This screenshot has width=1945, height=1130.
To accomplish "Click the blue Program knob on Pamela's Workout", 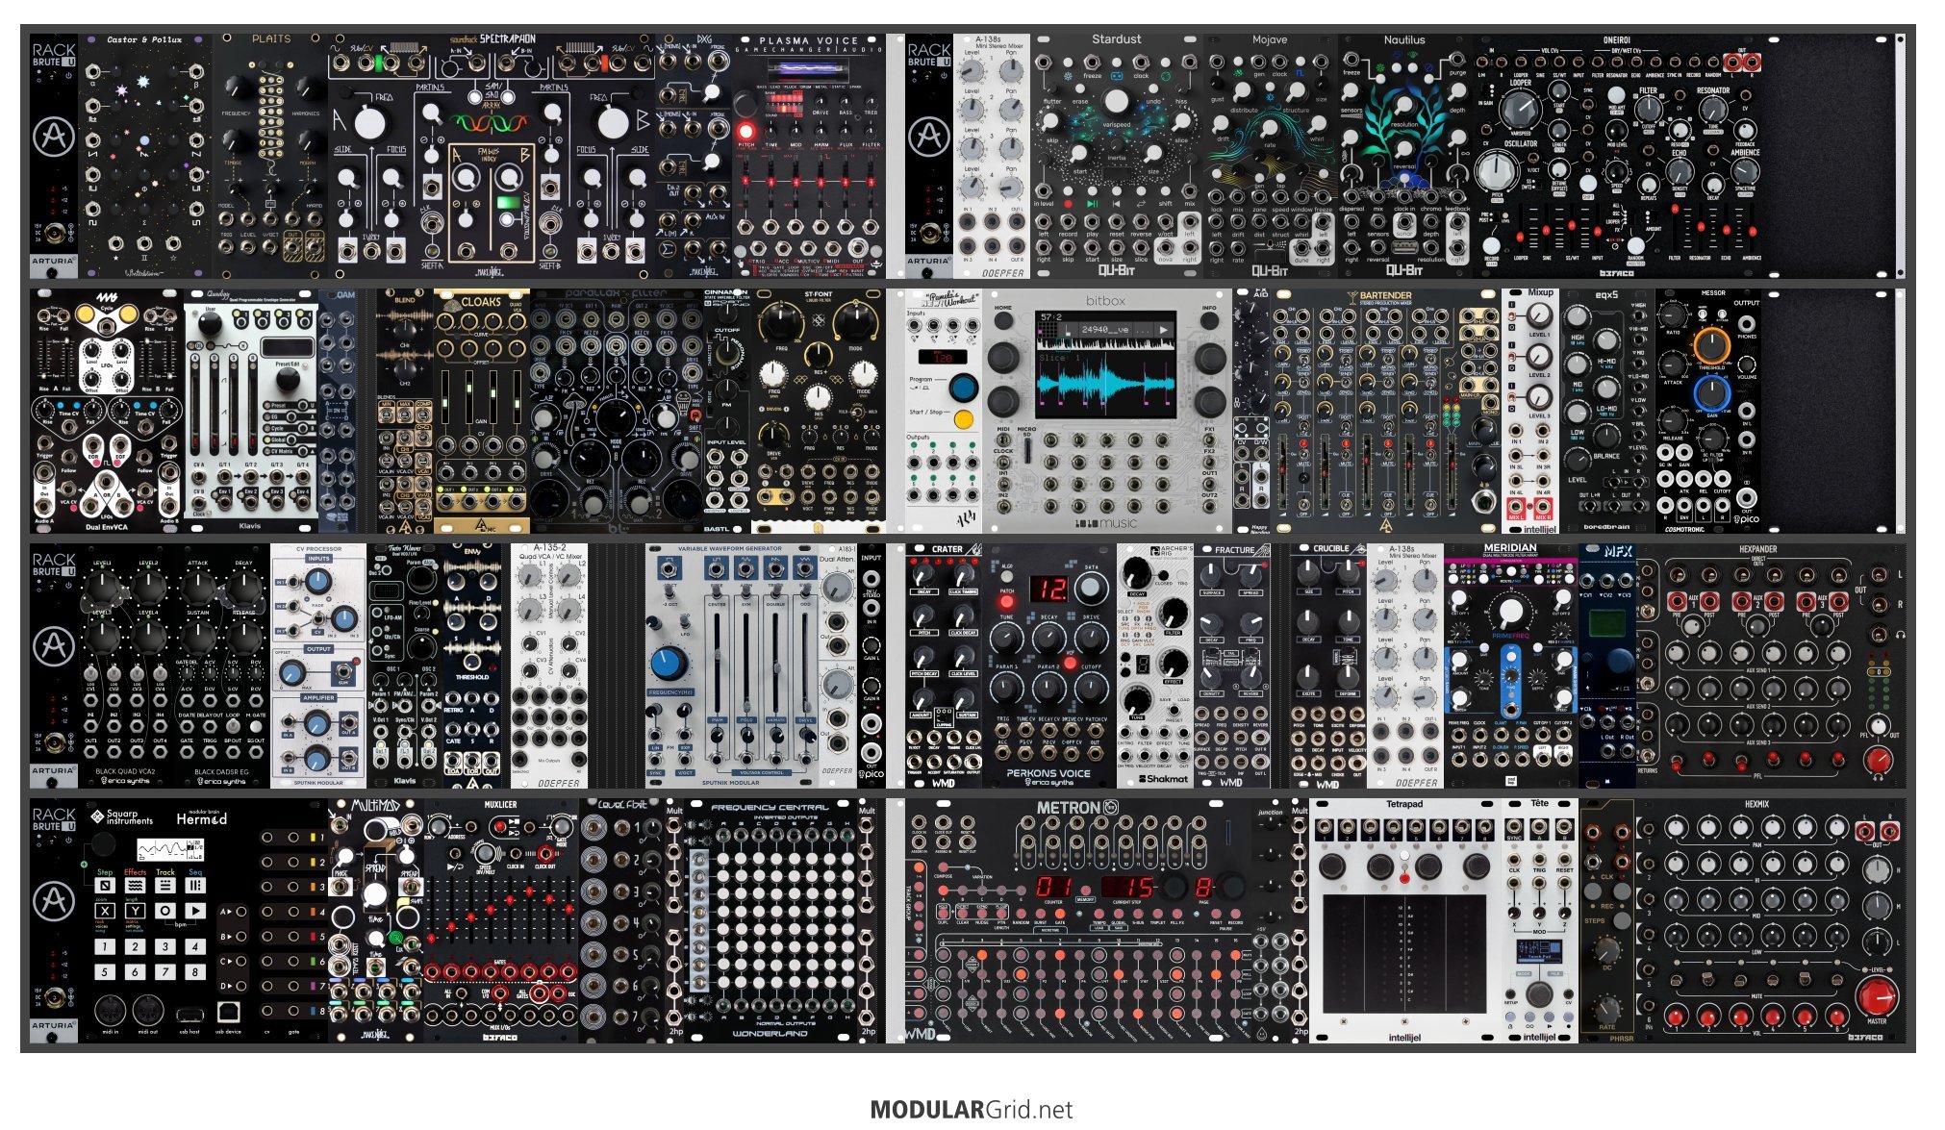I will coord(962,388).
